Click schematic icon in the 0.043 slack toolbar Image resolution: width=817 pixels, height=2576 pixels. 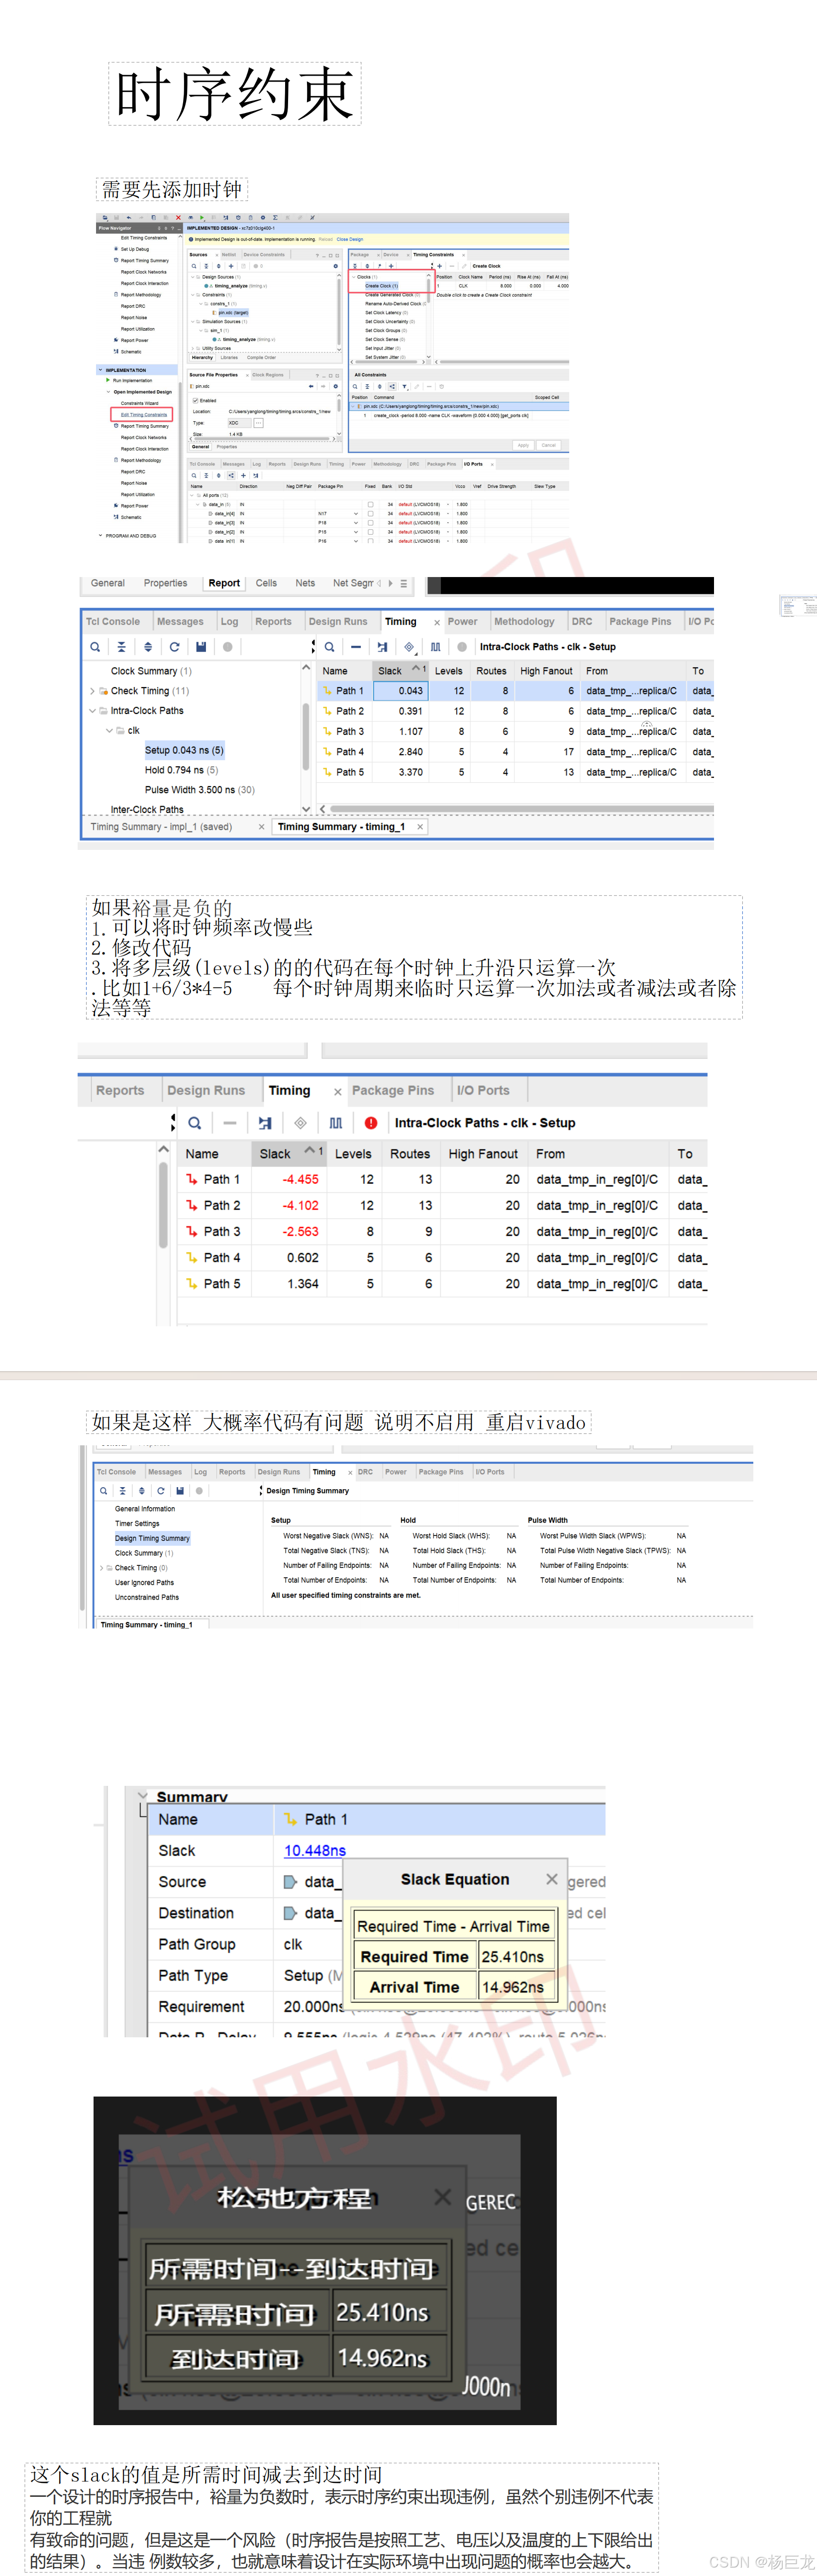pos(408,647)
